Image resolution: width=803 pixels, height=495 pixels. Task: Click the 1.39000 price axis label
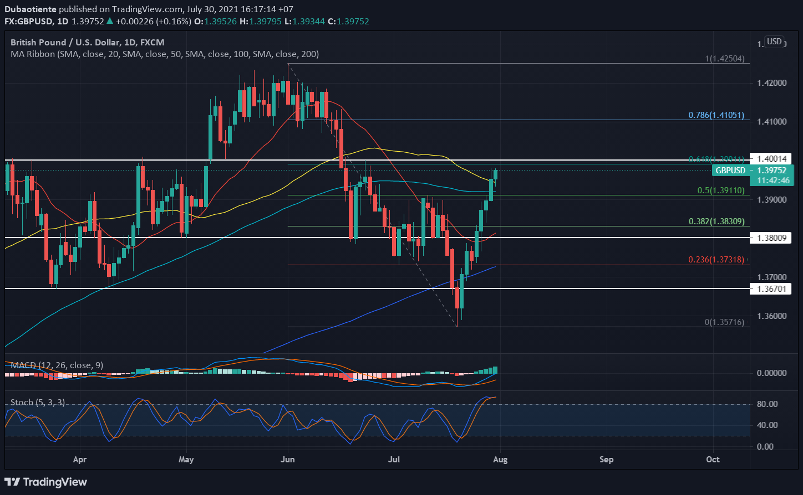(771, 199)
